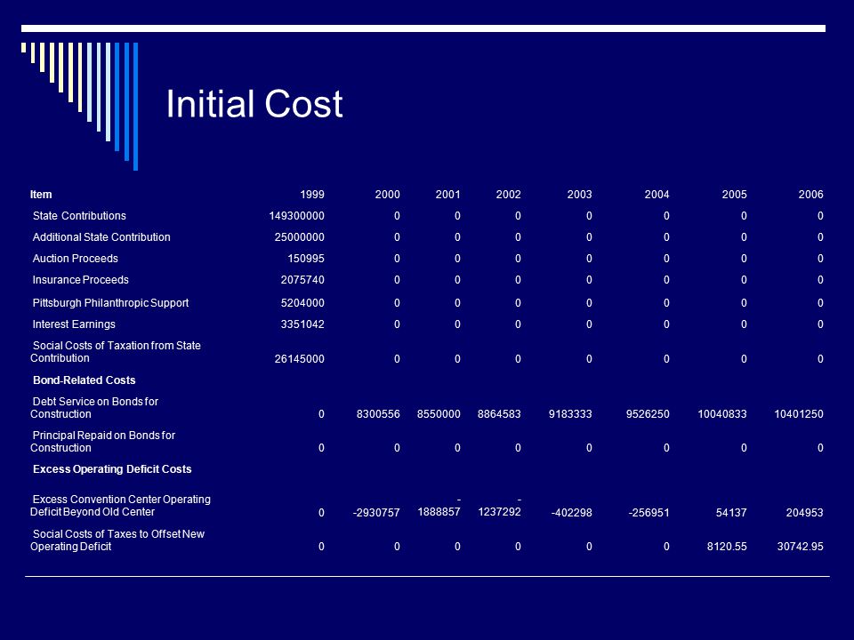Click the 'Initial Cost' slide title
The image size is (854, 640).
click(254, 103)
